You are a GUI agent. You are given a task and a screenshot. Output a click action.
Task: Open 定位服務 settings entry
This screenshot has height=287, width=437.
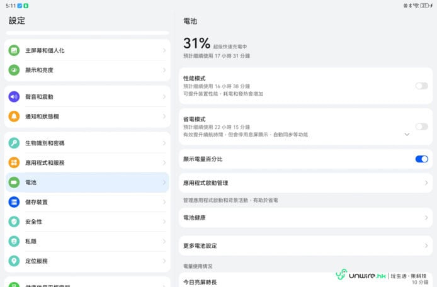(87, 261)
